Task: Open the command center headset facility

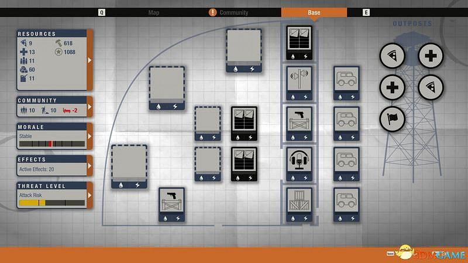Action: pos(299,160)
